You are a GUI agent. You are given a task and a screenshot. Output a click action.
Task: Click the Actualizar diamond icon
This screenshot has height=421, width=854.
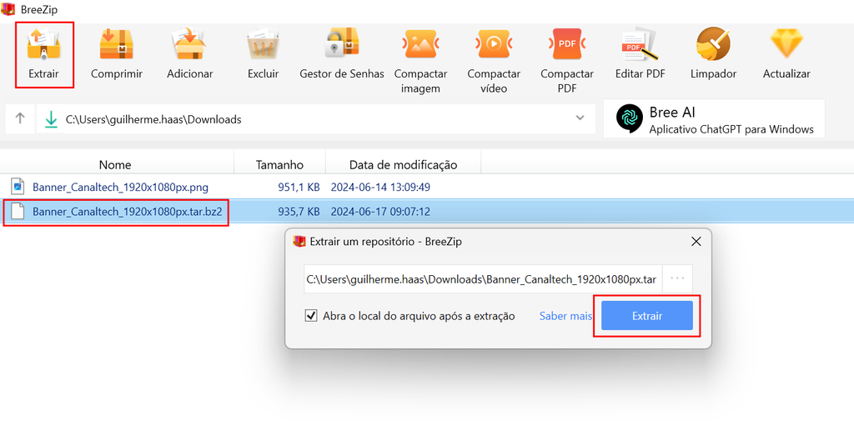point(786,45)
